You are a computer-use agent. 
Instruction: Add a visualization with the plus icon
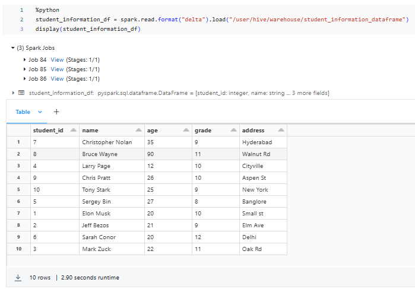point(56,112)
